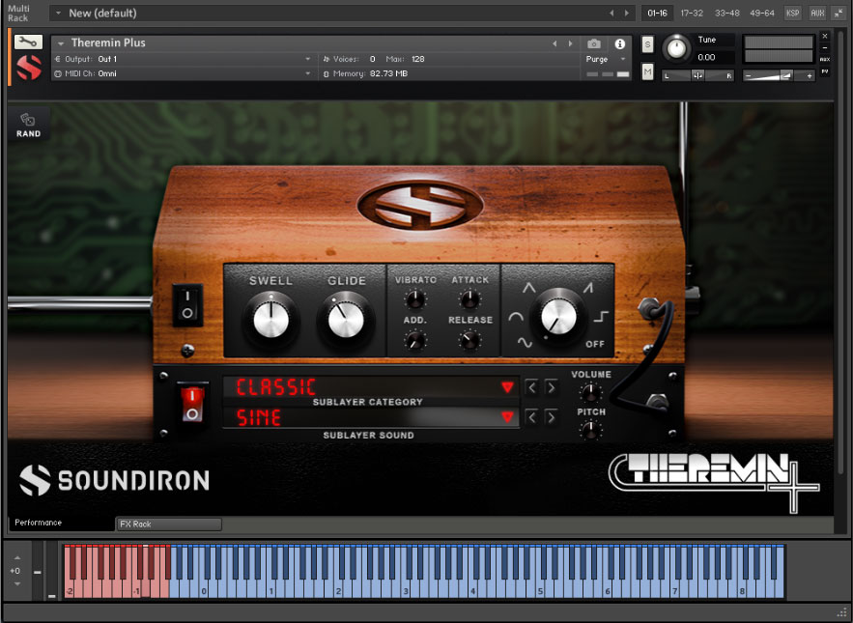The height and width of the screenshot is (623, 853).
Task: Open the Purge dropdown menu
Action: pyautogui.click(x=606, y=59)
